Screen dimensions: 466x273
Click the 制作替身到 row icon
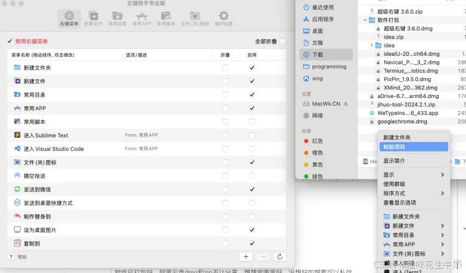17,216
